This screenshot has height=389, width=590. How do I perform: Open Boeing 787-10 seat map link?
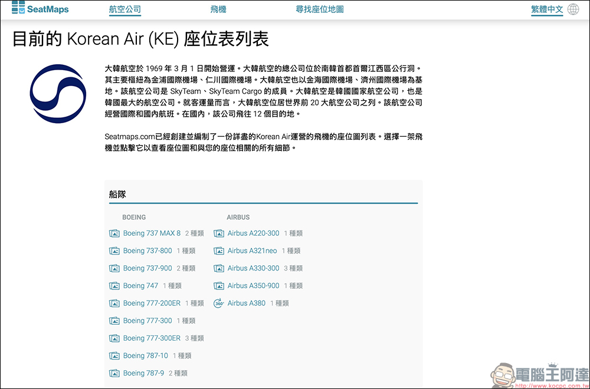coord(146,355)
